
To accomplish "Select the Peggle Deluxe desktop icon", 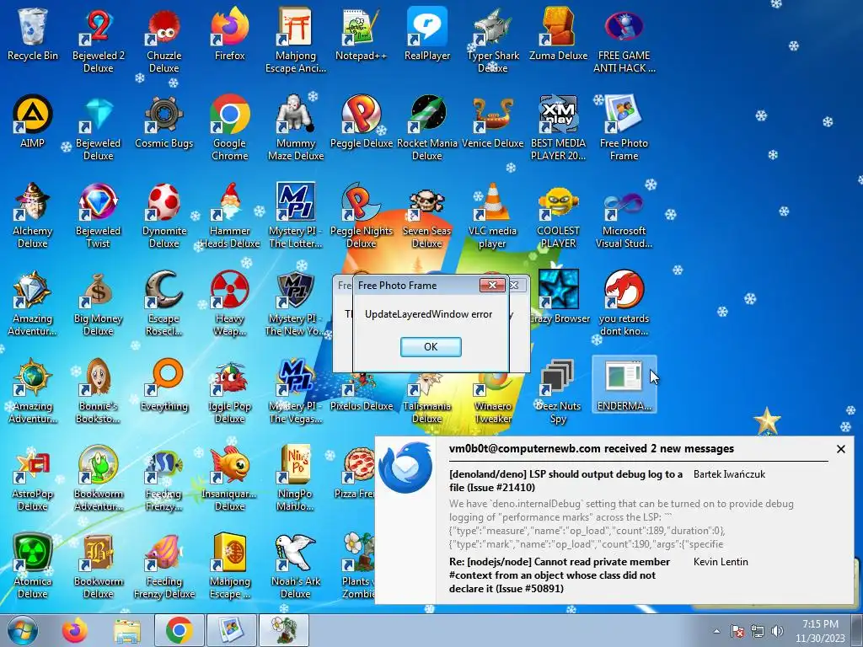I will [361, 123].
